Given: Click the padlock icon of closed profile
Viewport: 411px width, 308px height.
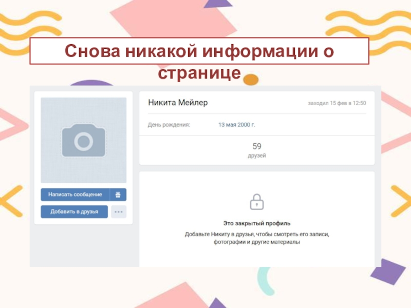Looking at the screenshot, I should coord(256,202).
